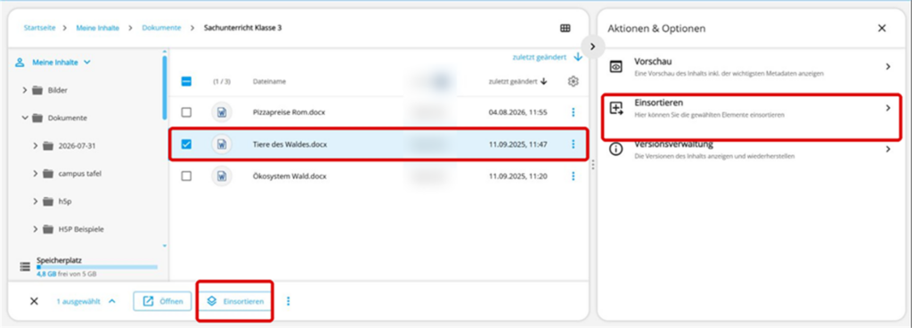The height and width of the screenshot is (328, 912).
Task: Open Versionsverwaltung option
Action: 751,150
